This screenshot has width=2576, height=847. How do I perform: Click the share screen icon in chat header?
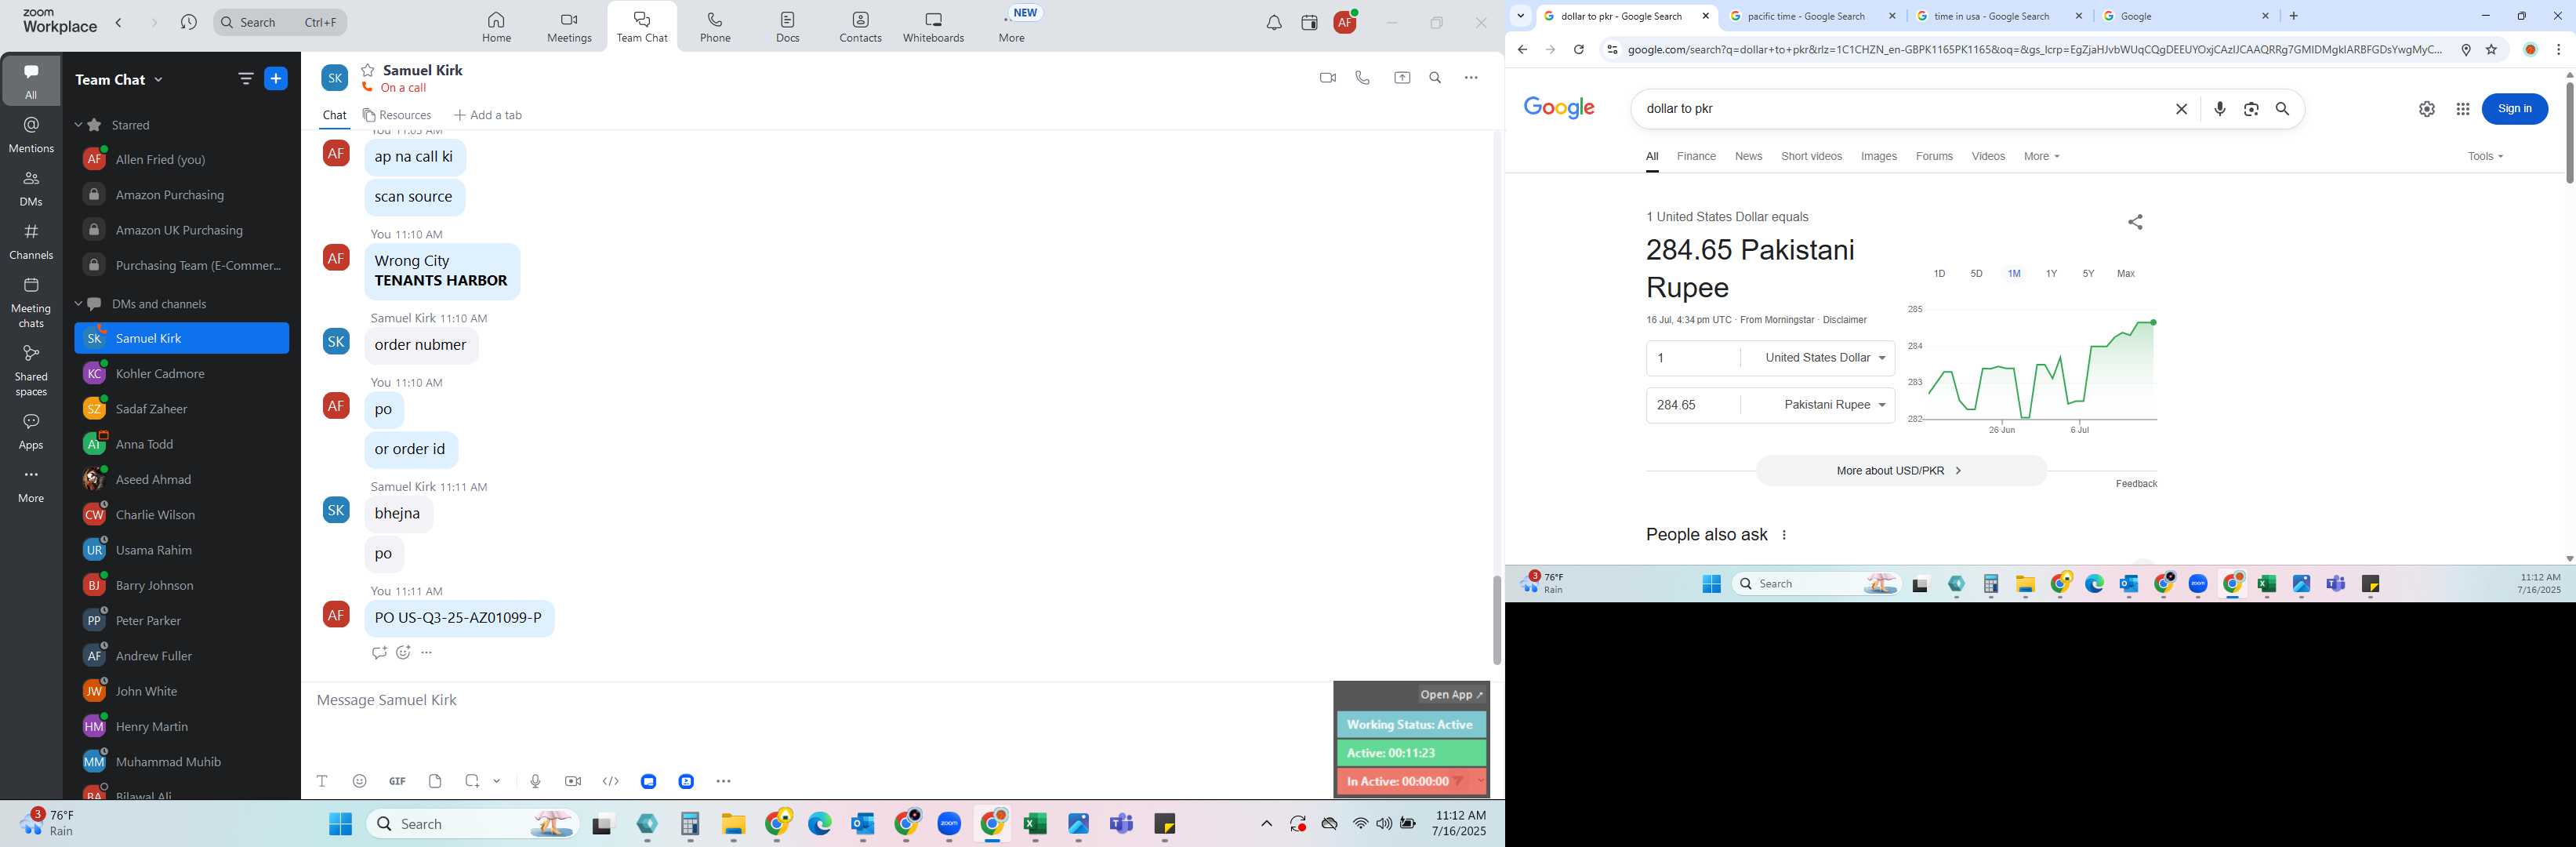[x=1402, y=78]
